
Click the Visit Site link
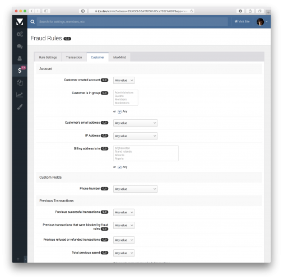(242, 21)
